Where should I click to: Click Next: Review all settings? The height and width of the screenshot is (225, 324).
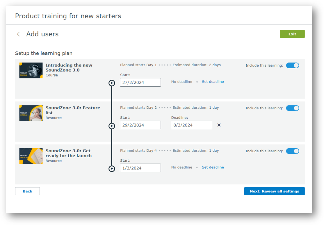[x=274, y=191]
